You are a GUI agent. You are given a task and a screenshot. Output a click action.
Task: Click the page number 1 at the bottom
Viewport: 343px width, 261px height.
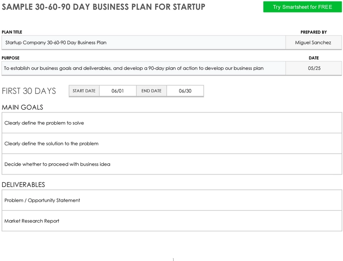[x=173, y=260]
